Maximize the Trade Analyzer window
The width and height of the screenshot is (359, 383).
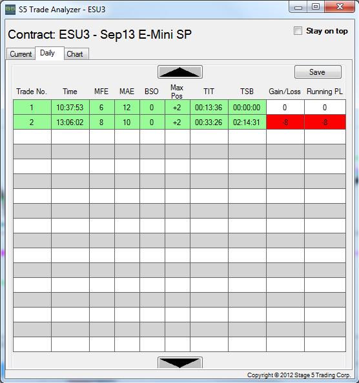pyautogui.click(x=316, y=7)
